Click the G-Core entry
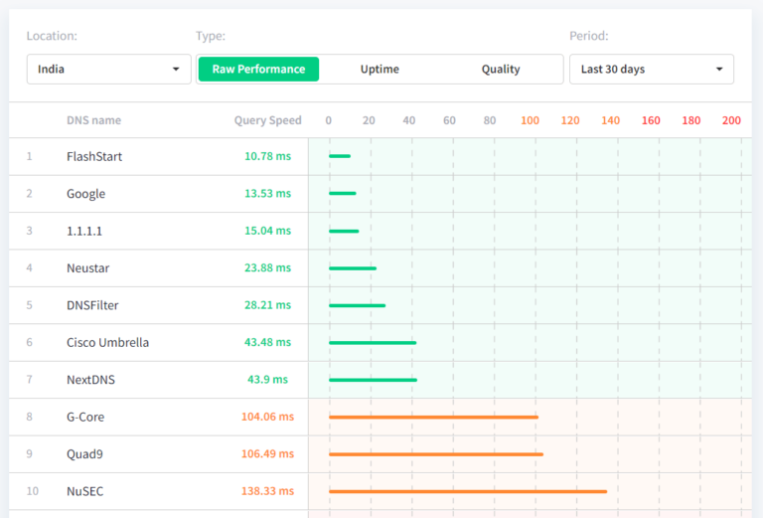 pos(85,417)
